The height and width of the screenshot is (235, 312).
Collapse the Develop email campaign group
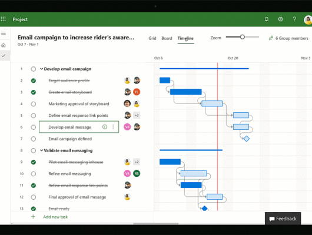[41, 69]
